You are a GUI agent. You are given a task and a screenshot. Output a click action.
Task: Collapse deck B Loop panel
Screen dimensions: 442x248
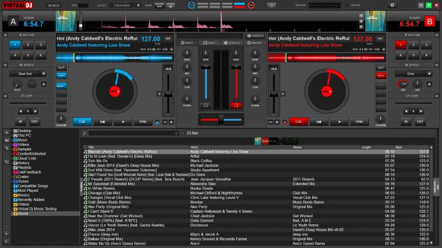point(436,96)
